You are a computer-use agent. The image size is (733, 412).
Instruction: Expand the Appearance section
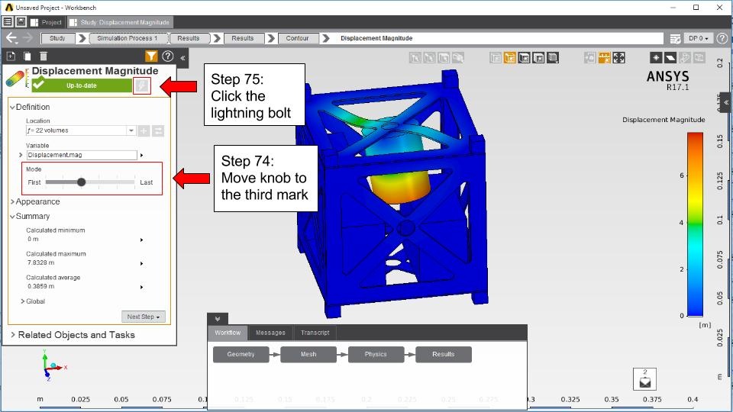[x=13, y=201]
